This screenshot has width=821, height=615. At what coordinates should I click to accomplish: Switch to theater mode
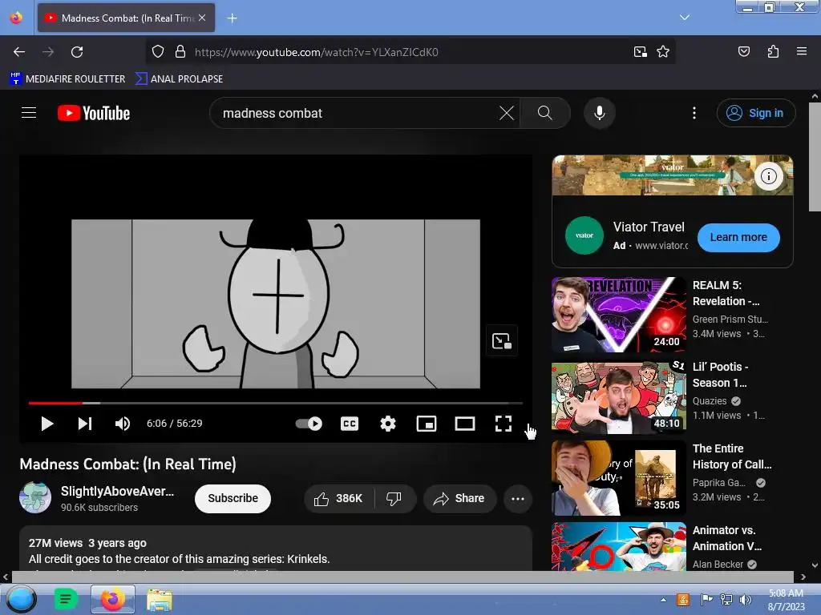click(x=465, y=424)
